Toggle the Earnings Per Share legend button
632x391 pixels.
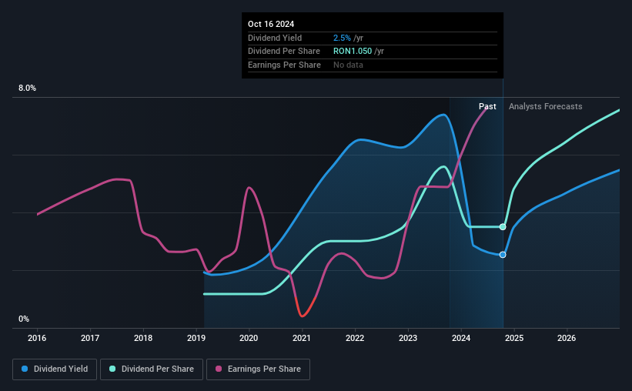pos(258,369)
